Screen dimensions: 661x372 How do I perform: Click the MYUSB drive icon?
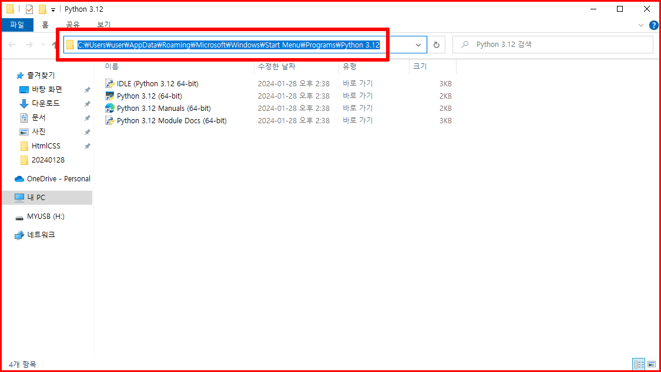point(19,218)
